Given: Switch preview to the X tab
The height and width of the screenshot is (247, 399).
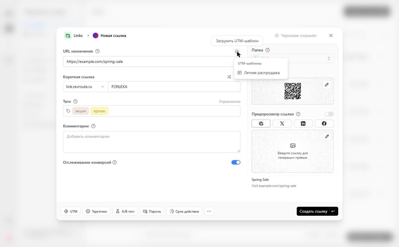Looking at the screenshot, I should (x=282, y=124).
